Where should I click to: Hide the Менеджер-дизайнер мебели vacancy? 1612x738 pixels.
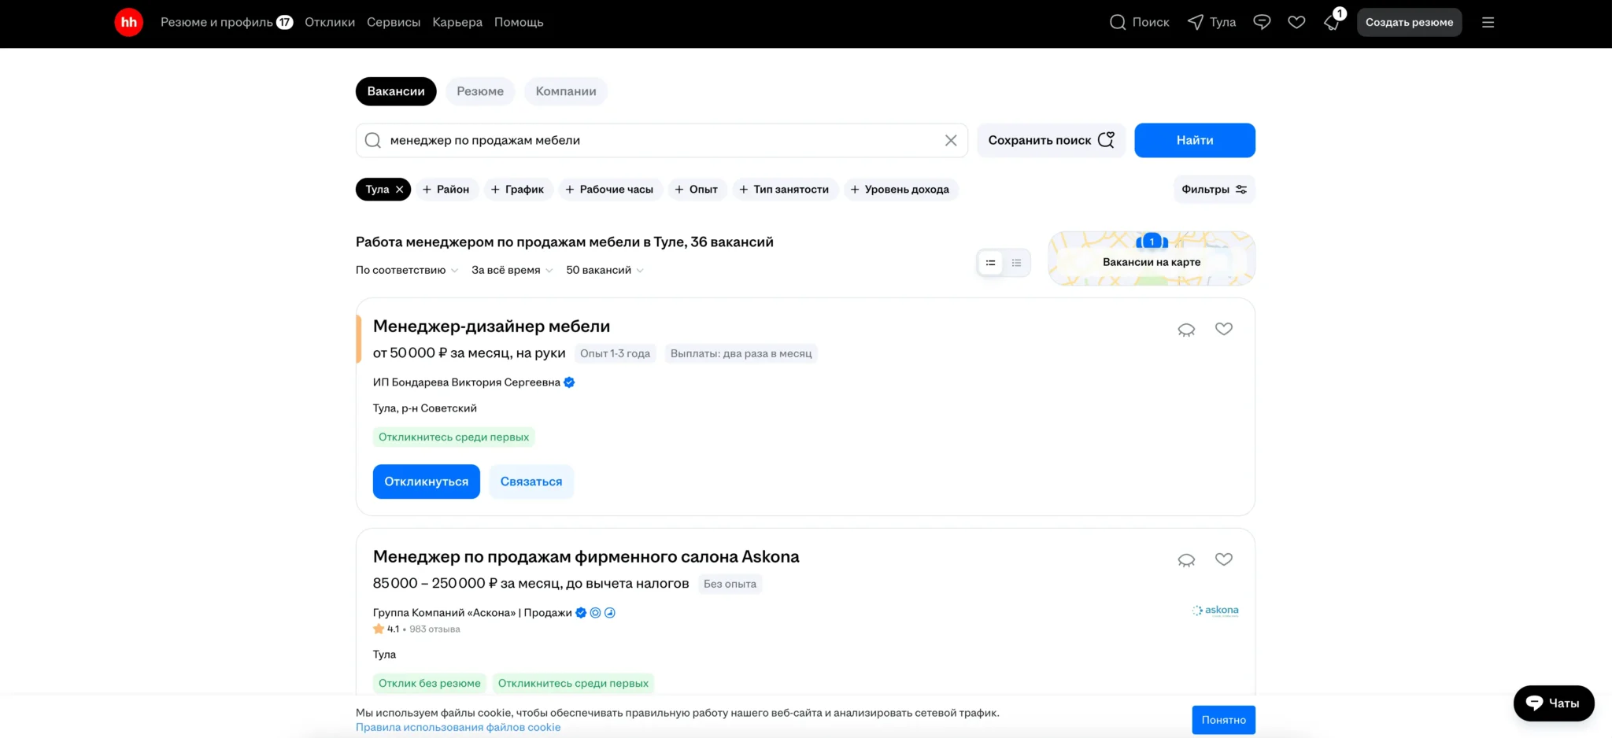tap(1186, 330)
